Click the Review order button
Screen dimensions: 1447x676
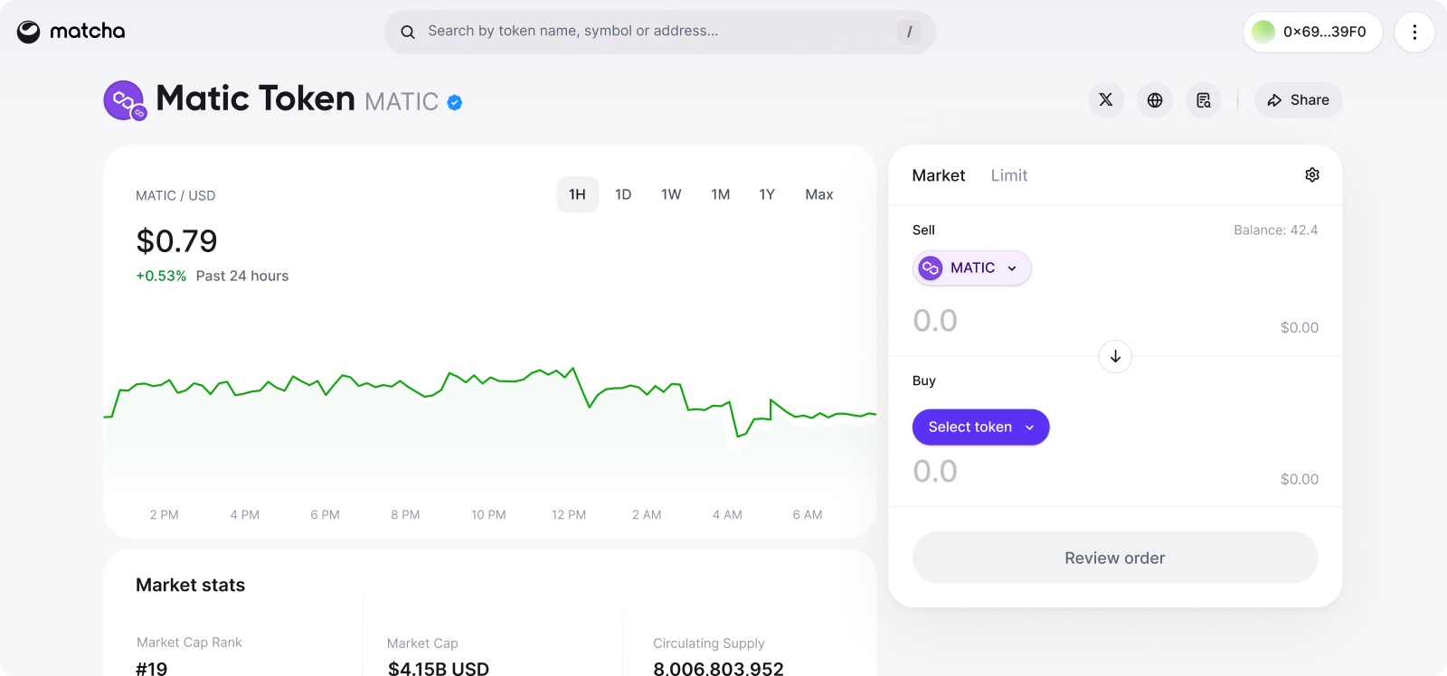(x=1114, y=558)
